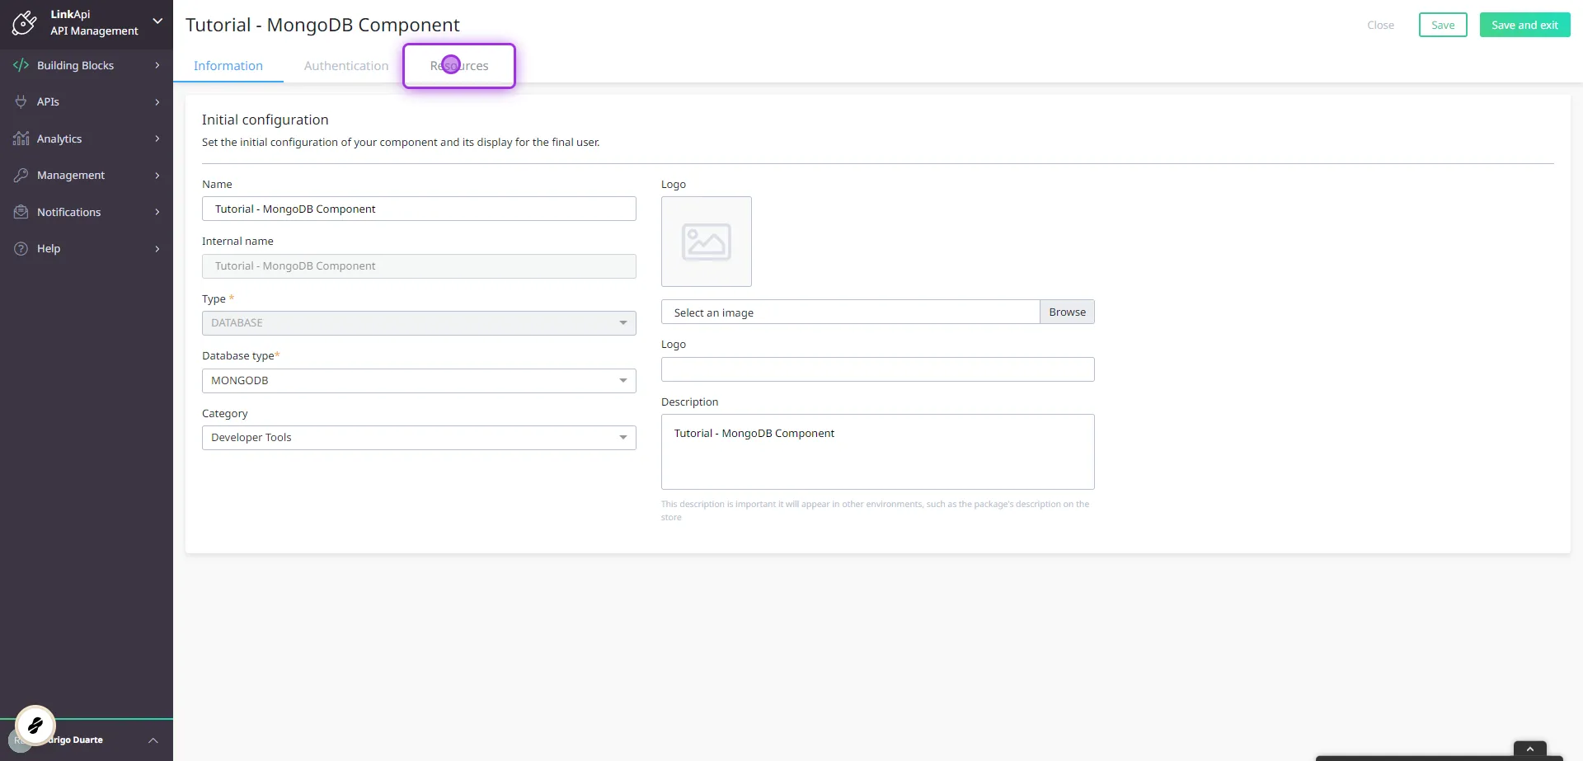This screenshot has width=1583, height=761.
Task: Click the Initial configuration heading
Action: coord(265,120)
